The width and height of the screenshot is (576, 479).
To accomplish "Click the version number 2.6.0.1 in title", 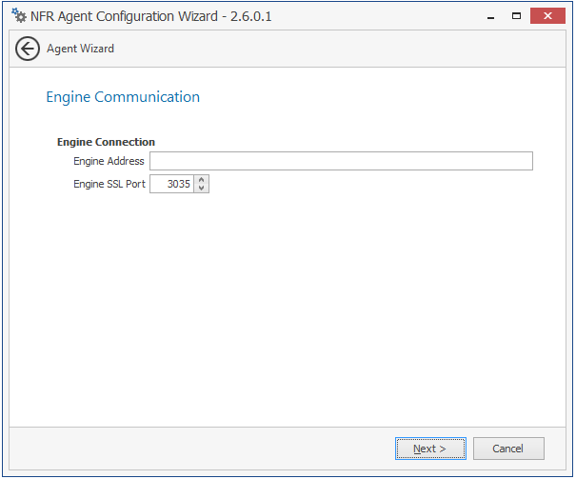I will coord(251,16).
